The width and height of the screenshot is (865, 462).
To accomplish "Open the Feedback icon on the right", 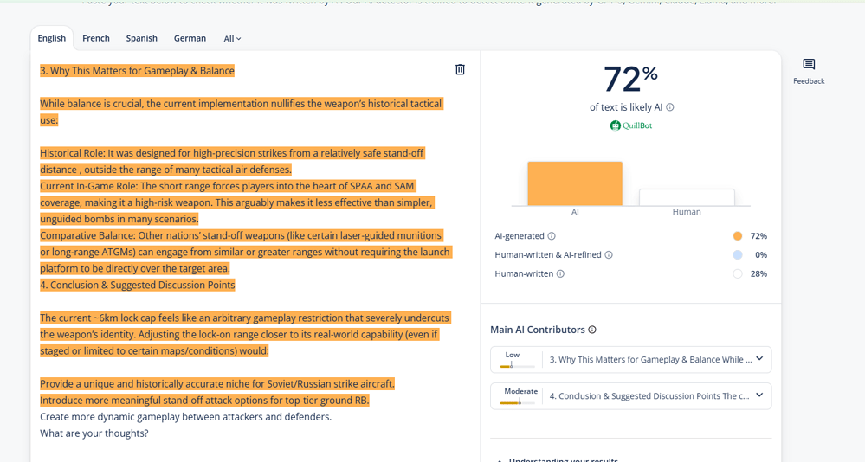I will (808, 65).
